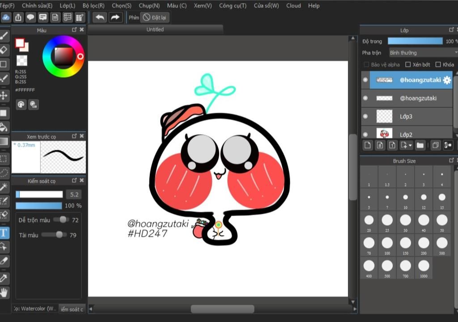The width and height of the screenshot is (458, 322).
Task: Select the Brush tool
Action: (x=4, y=36)
